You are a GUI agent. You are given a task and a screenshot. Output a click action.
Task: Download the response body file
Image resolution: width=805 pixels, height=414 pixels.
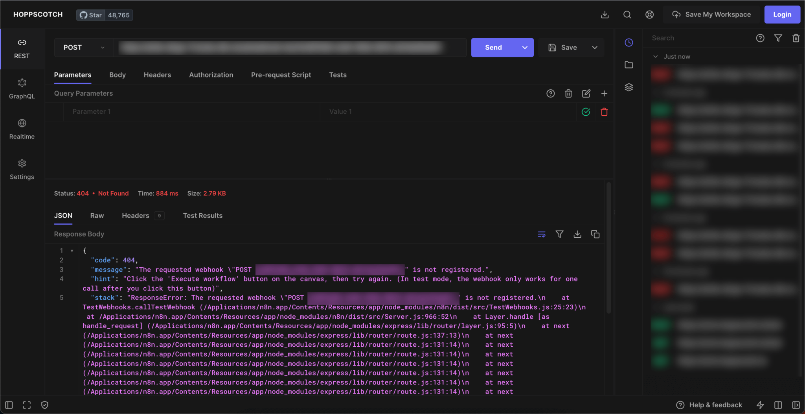[577, 234]
